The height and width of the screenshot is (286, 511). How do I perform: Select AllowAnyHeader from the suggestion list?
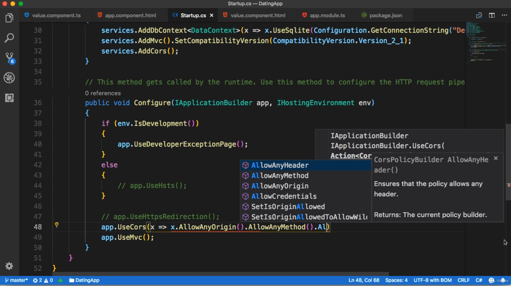280,165
